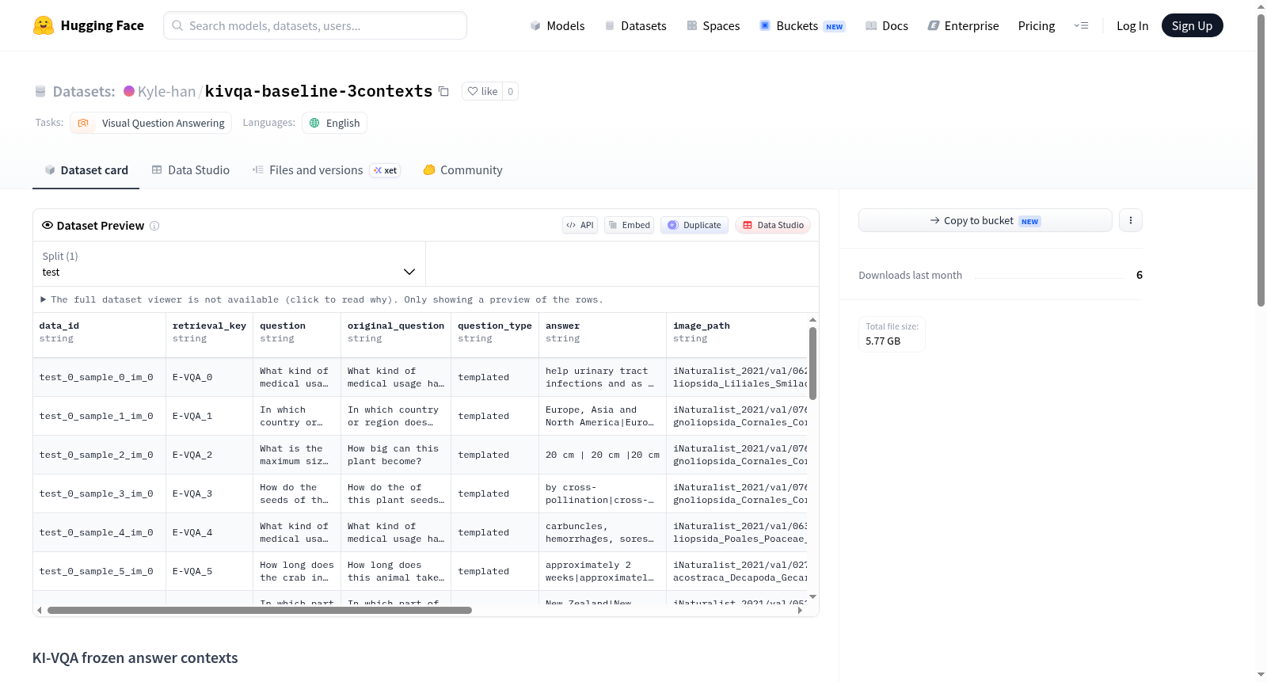Click the page's main vertical scrollbar
Image resolution: width=1267 pixels, height=682 pixels.
(1261, 160)
